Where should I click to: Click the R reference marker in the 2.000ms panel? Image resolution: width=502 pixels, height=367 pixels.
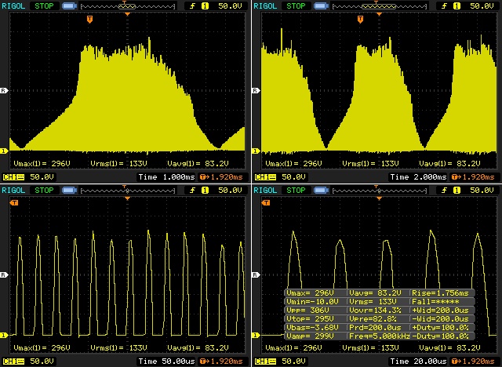256,90
